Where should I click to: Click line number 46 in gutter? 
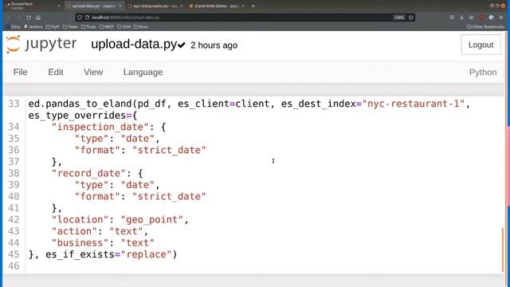click(x=14, y=265)
